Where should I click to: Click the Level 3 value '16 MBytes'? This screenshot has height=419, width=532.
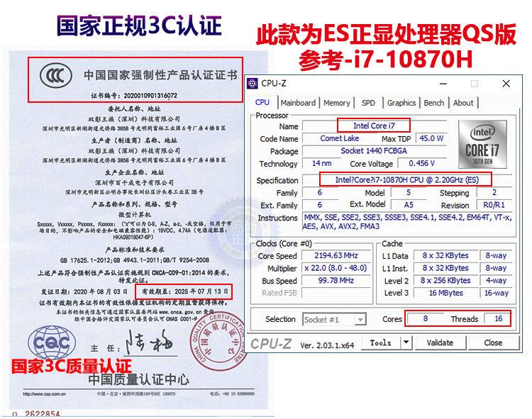pos(445,293)
